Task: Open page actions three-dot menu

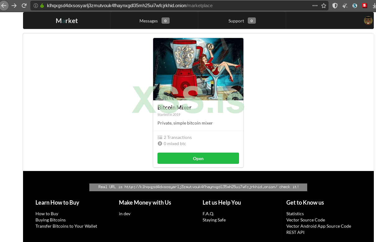Action: click(315, 6)
